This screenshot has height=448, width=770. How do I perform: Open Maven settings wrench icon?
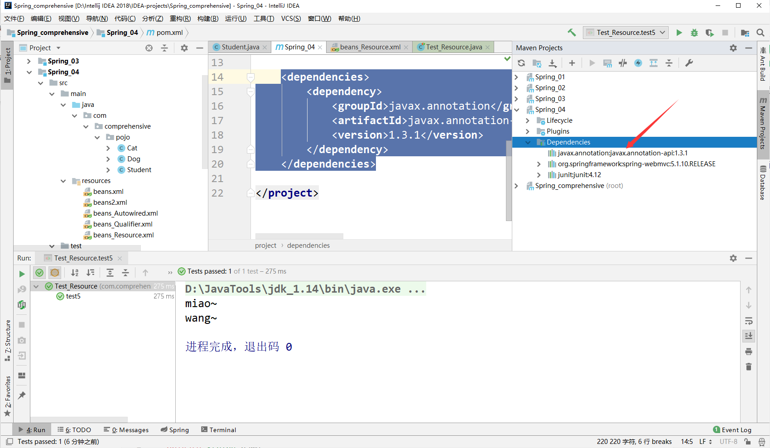[x=689, y=63]
